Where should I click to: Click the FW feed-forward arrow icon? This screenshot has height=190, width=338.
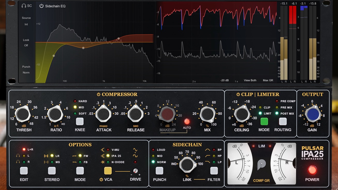click(x=74, y=156)
